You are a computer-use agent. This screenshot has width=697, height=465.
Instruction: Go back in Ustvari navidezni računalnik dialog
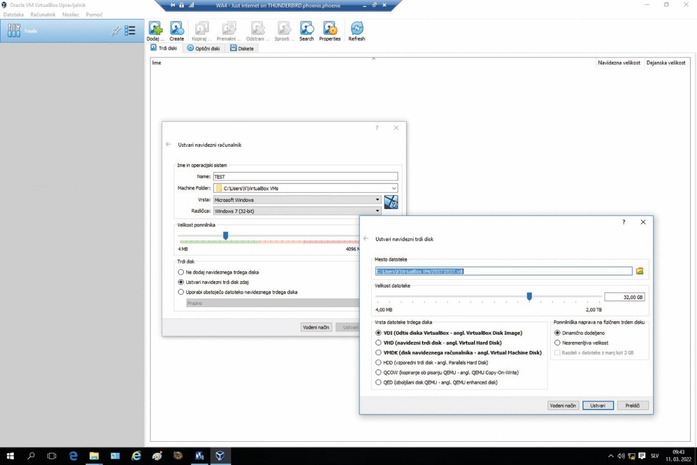168,144
